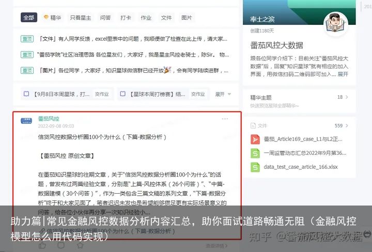Open pinned post "番茄学院"社区治理思路

[133, 55]
